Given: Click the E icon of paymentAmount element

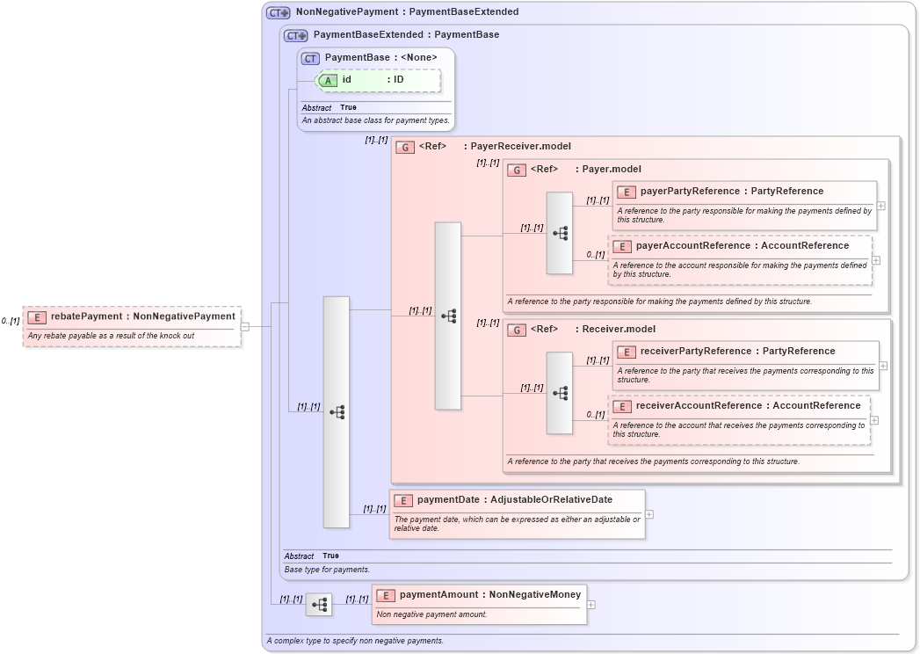Looking at the screenshot, I should point(385,594).
